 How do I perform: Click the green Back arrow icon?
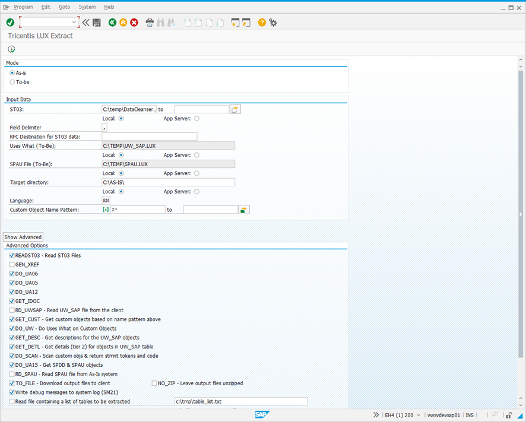point(112,23)
